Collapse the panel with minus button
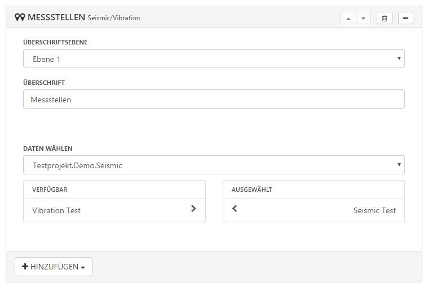Image resolution: width=428 pixels, height=288 pixels. point(405,18)
